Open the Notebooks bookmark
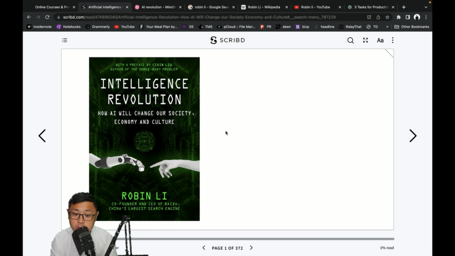Image resolution: width=455 pixels, height=256 pixels. click(68, 27)
